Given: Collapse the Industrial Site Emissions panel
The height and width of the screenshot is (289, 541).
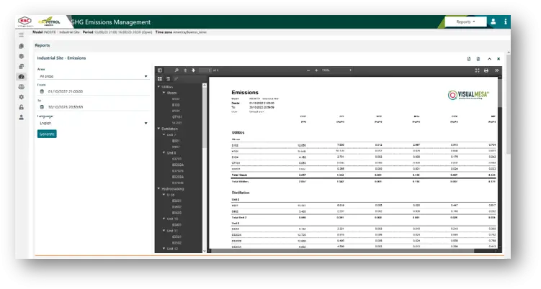Looking at the screenshot, I should [x=489, y=58].
